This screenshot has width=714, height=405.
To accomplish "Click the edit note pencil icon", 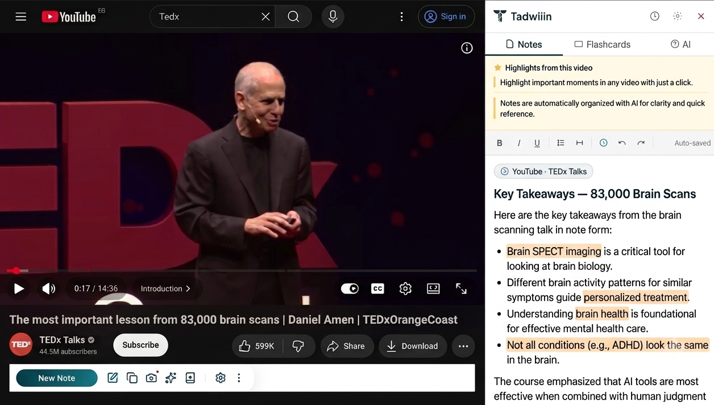I will 113,378.
